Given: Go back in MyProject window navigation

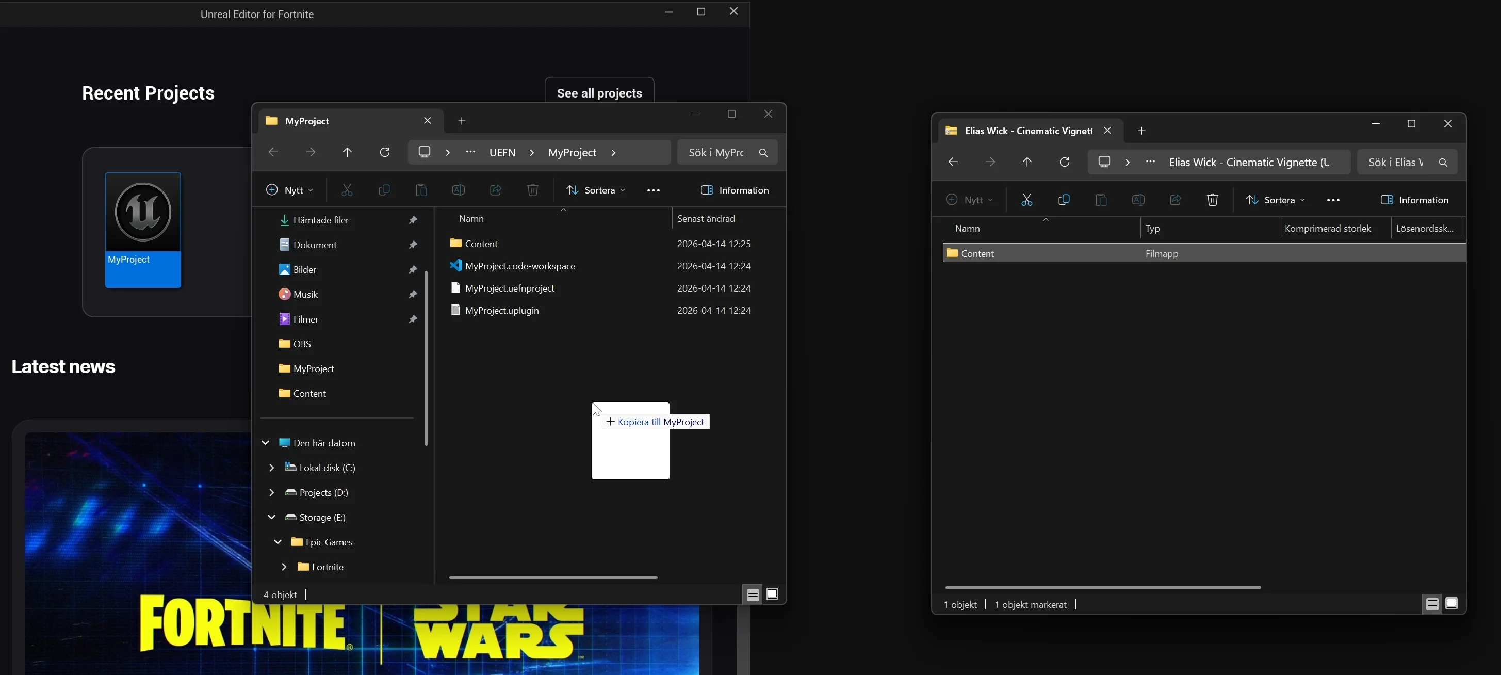Looking at the screenshot, I should pos(273,153).
